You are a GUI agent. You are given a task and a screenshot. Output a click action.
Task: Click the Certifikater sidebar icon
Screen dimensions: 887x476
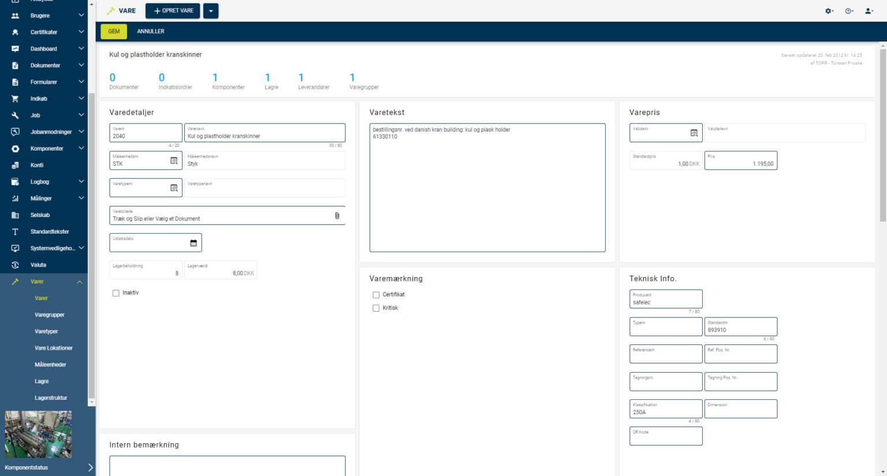point(15,32)
